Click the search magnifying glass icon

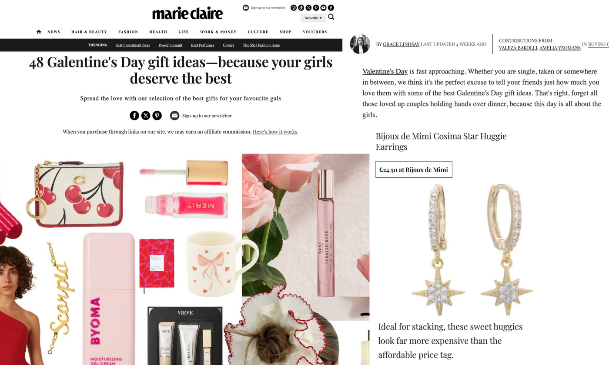click(331, 17)
